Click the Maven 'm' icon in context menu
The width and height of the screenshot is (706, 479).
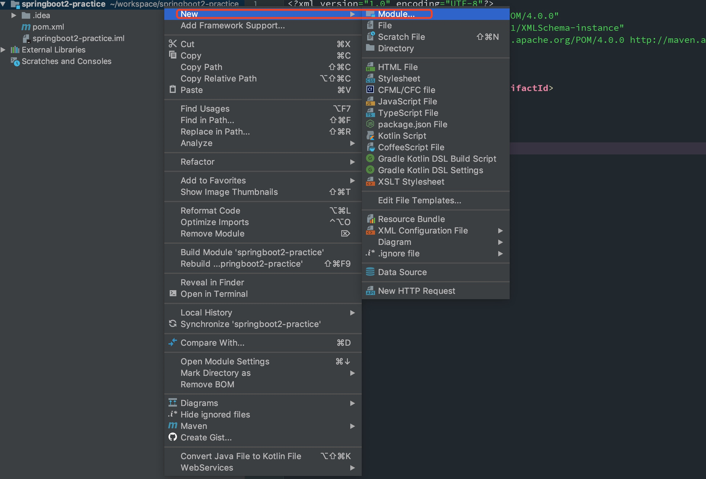tap(172, 426)
